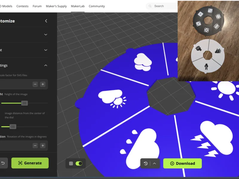The width and height of the screenshot is (239, 179).
Task: Click the image height slider handle
Action: coord(24,103)
